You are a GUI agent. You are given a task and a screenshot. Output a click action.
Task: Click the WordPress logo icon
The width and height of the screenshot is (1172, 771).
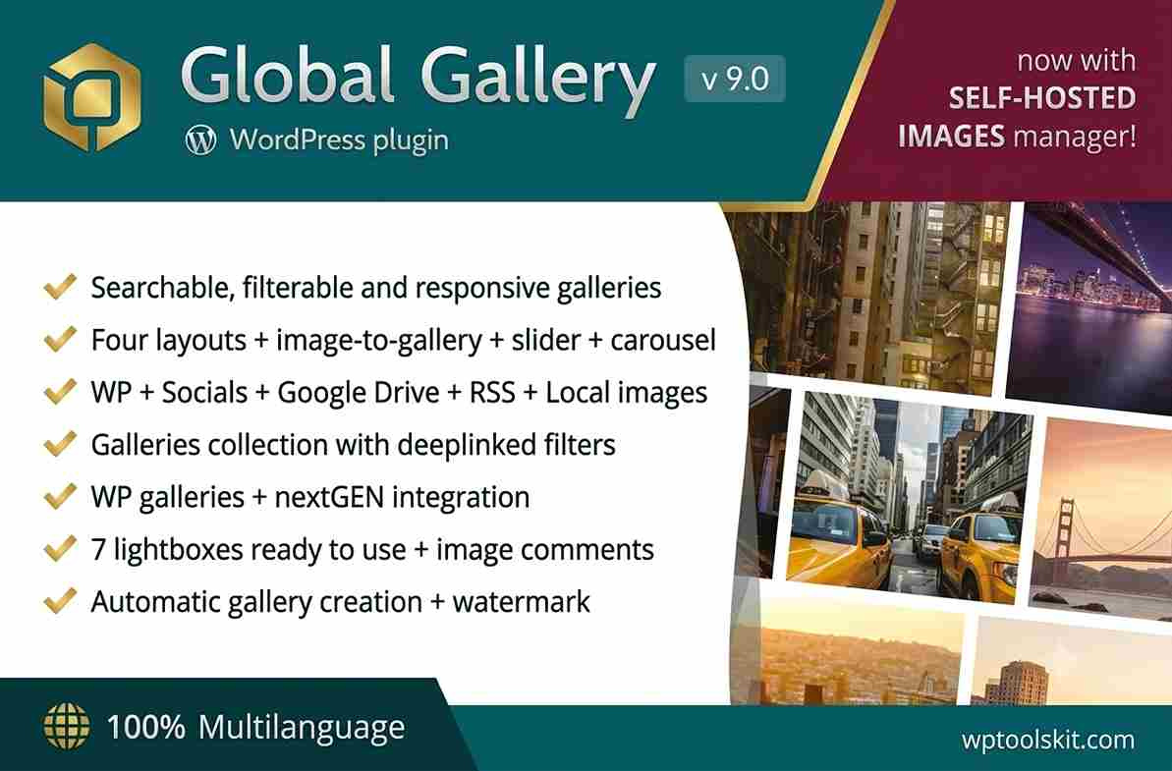(201, 139)
